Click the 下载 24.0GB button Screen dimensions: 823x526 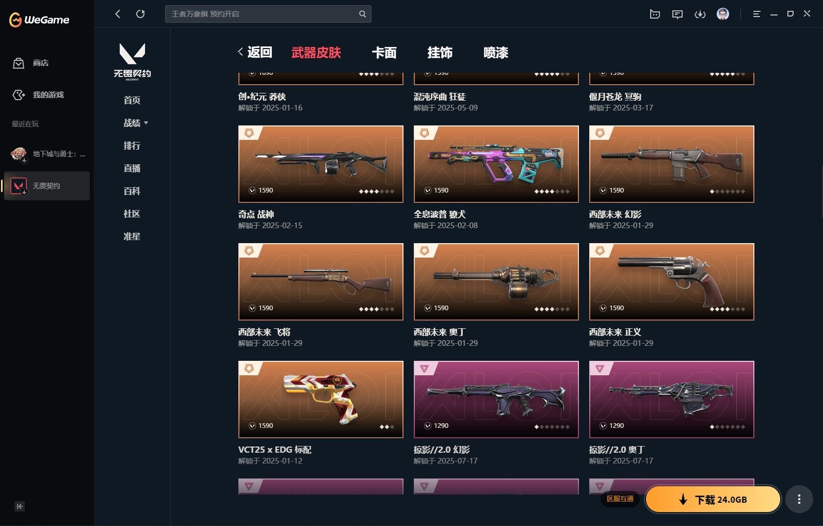tap(713, 499)
